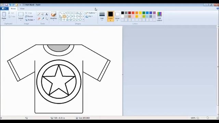The image size is (219, 123).
Task: Choose the Polygon shape
Action: [x=77, y=13]
